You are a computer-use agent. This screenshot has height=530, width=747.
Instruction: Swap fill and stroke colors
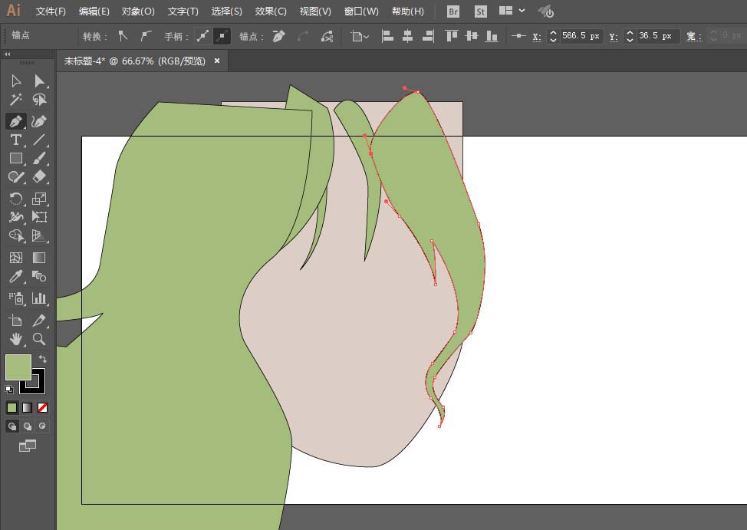42,359
